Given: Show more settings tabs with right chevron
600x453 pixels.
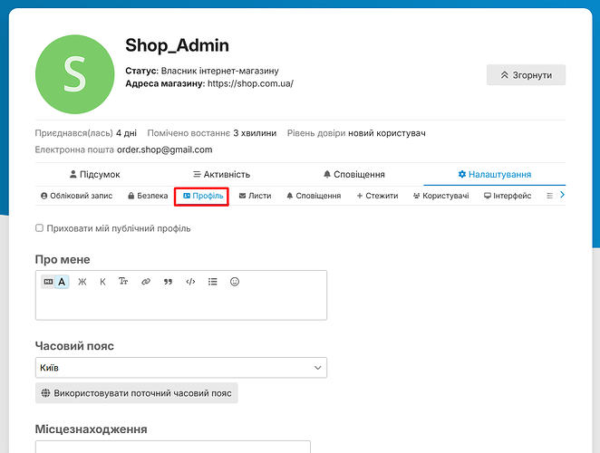Looking at the screenshot, I should coord(562,195).
